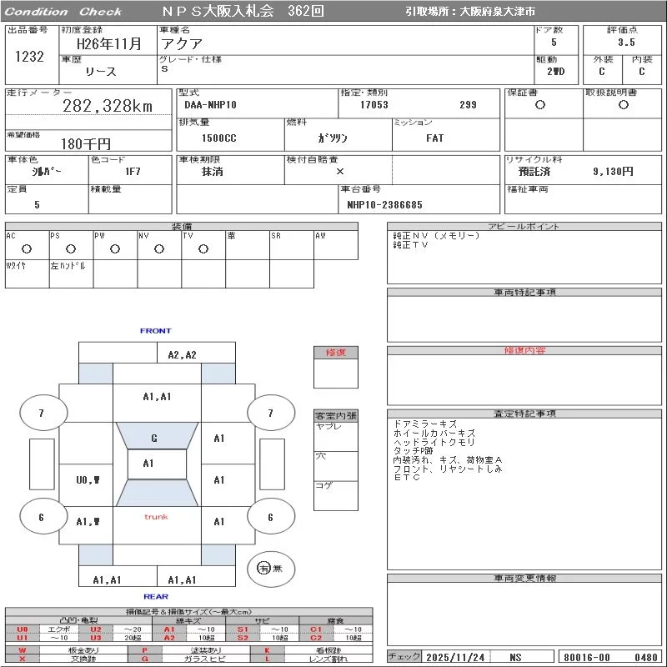The image size is (667, 667).
Task: Click the A1 mark on the roof panel
Action: (x=148, y=464)
